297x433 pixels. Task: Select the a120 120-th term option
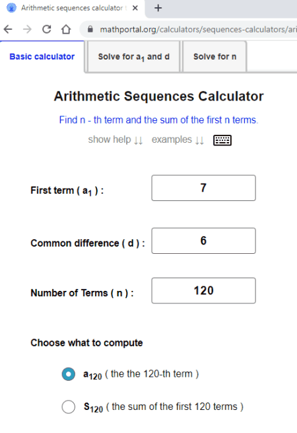click(69, 374)
